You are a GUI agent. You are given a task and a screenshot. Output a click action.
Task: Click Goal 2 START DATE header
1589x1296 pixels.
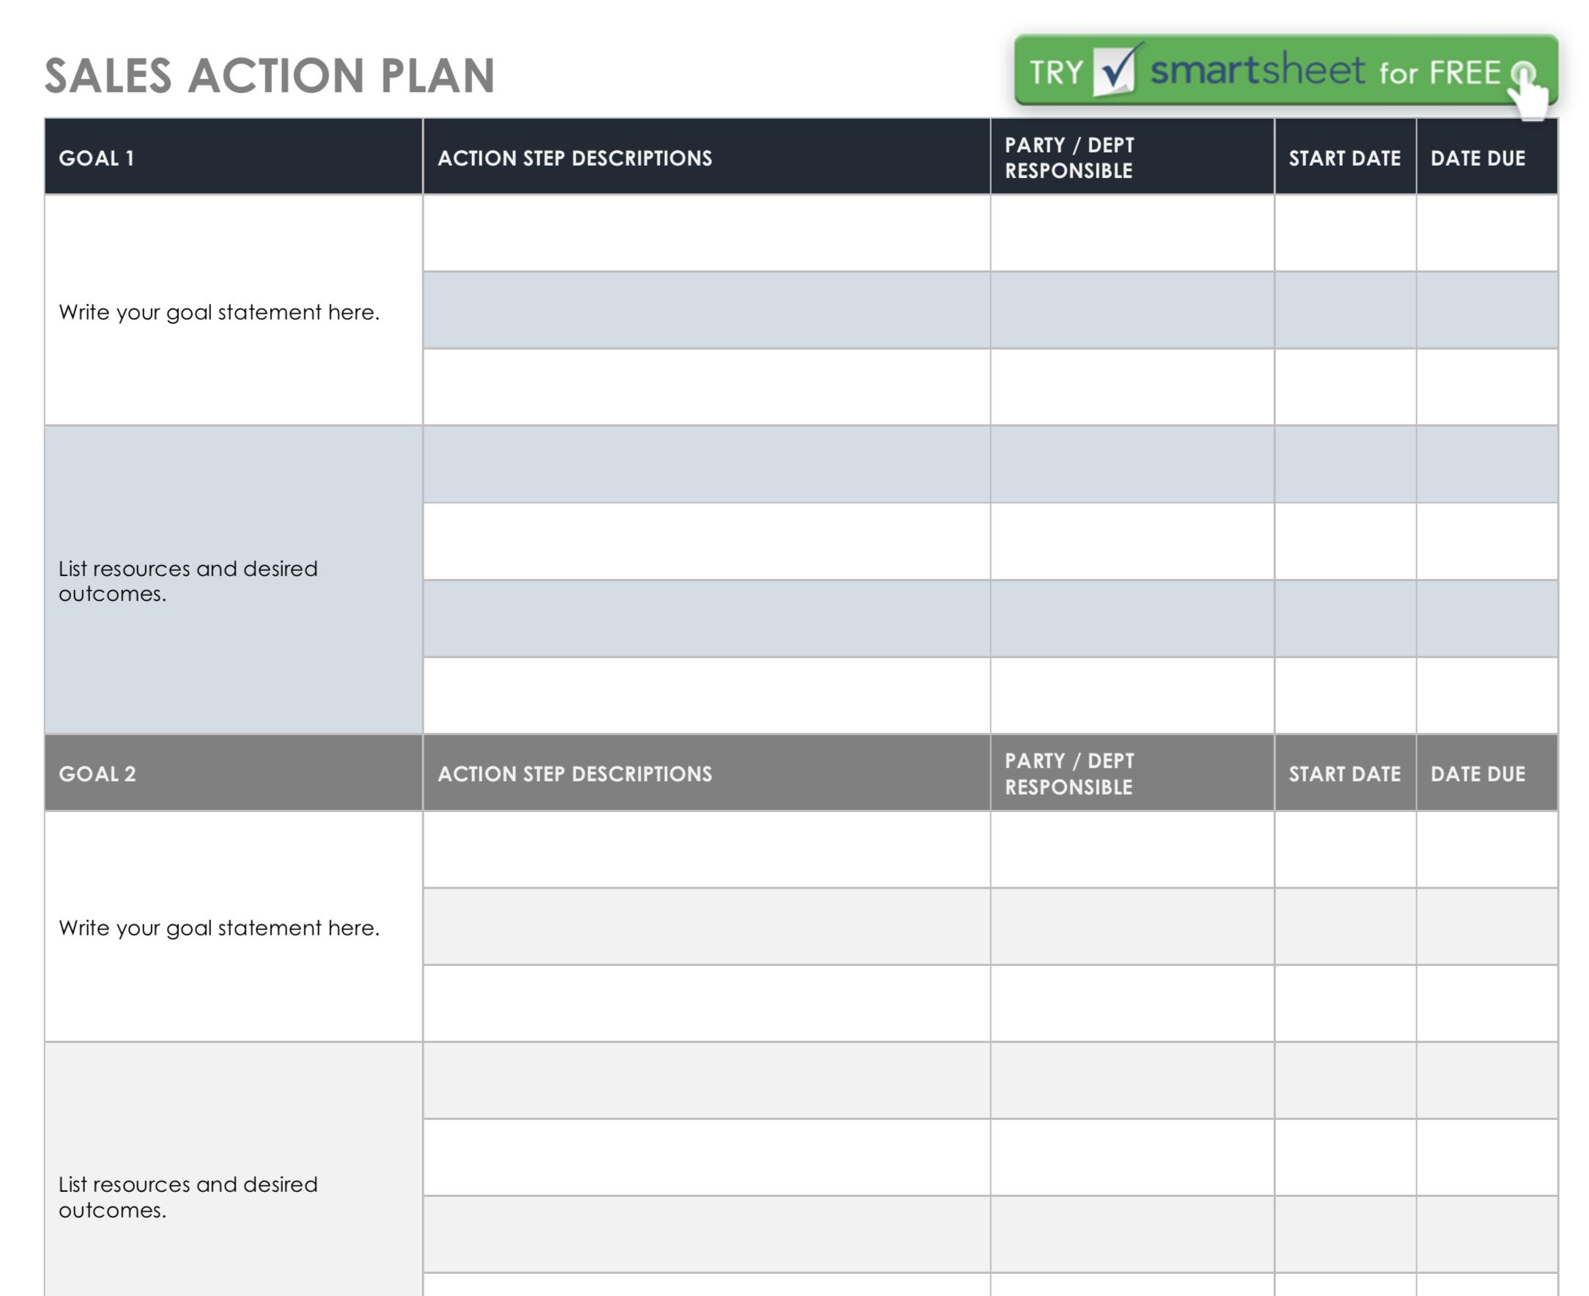point(1345,773)
